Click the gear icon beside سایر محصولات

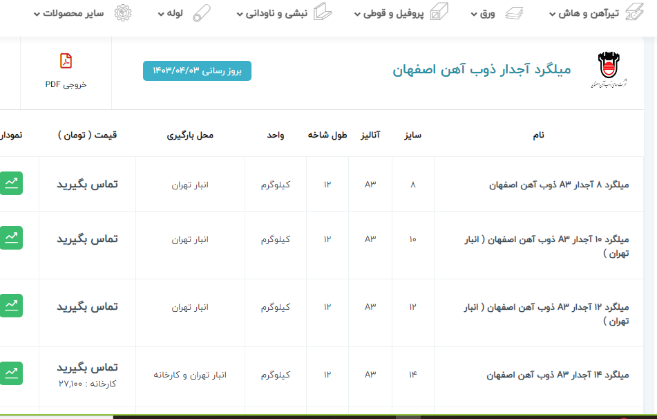tap(122, 12)
